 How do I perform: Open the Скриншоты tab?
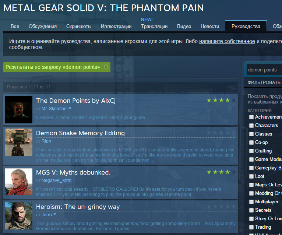point(79,26)
